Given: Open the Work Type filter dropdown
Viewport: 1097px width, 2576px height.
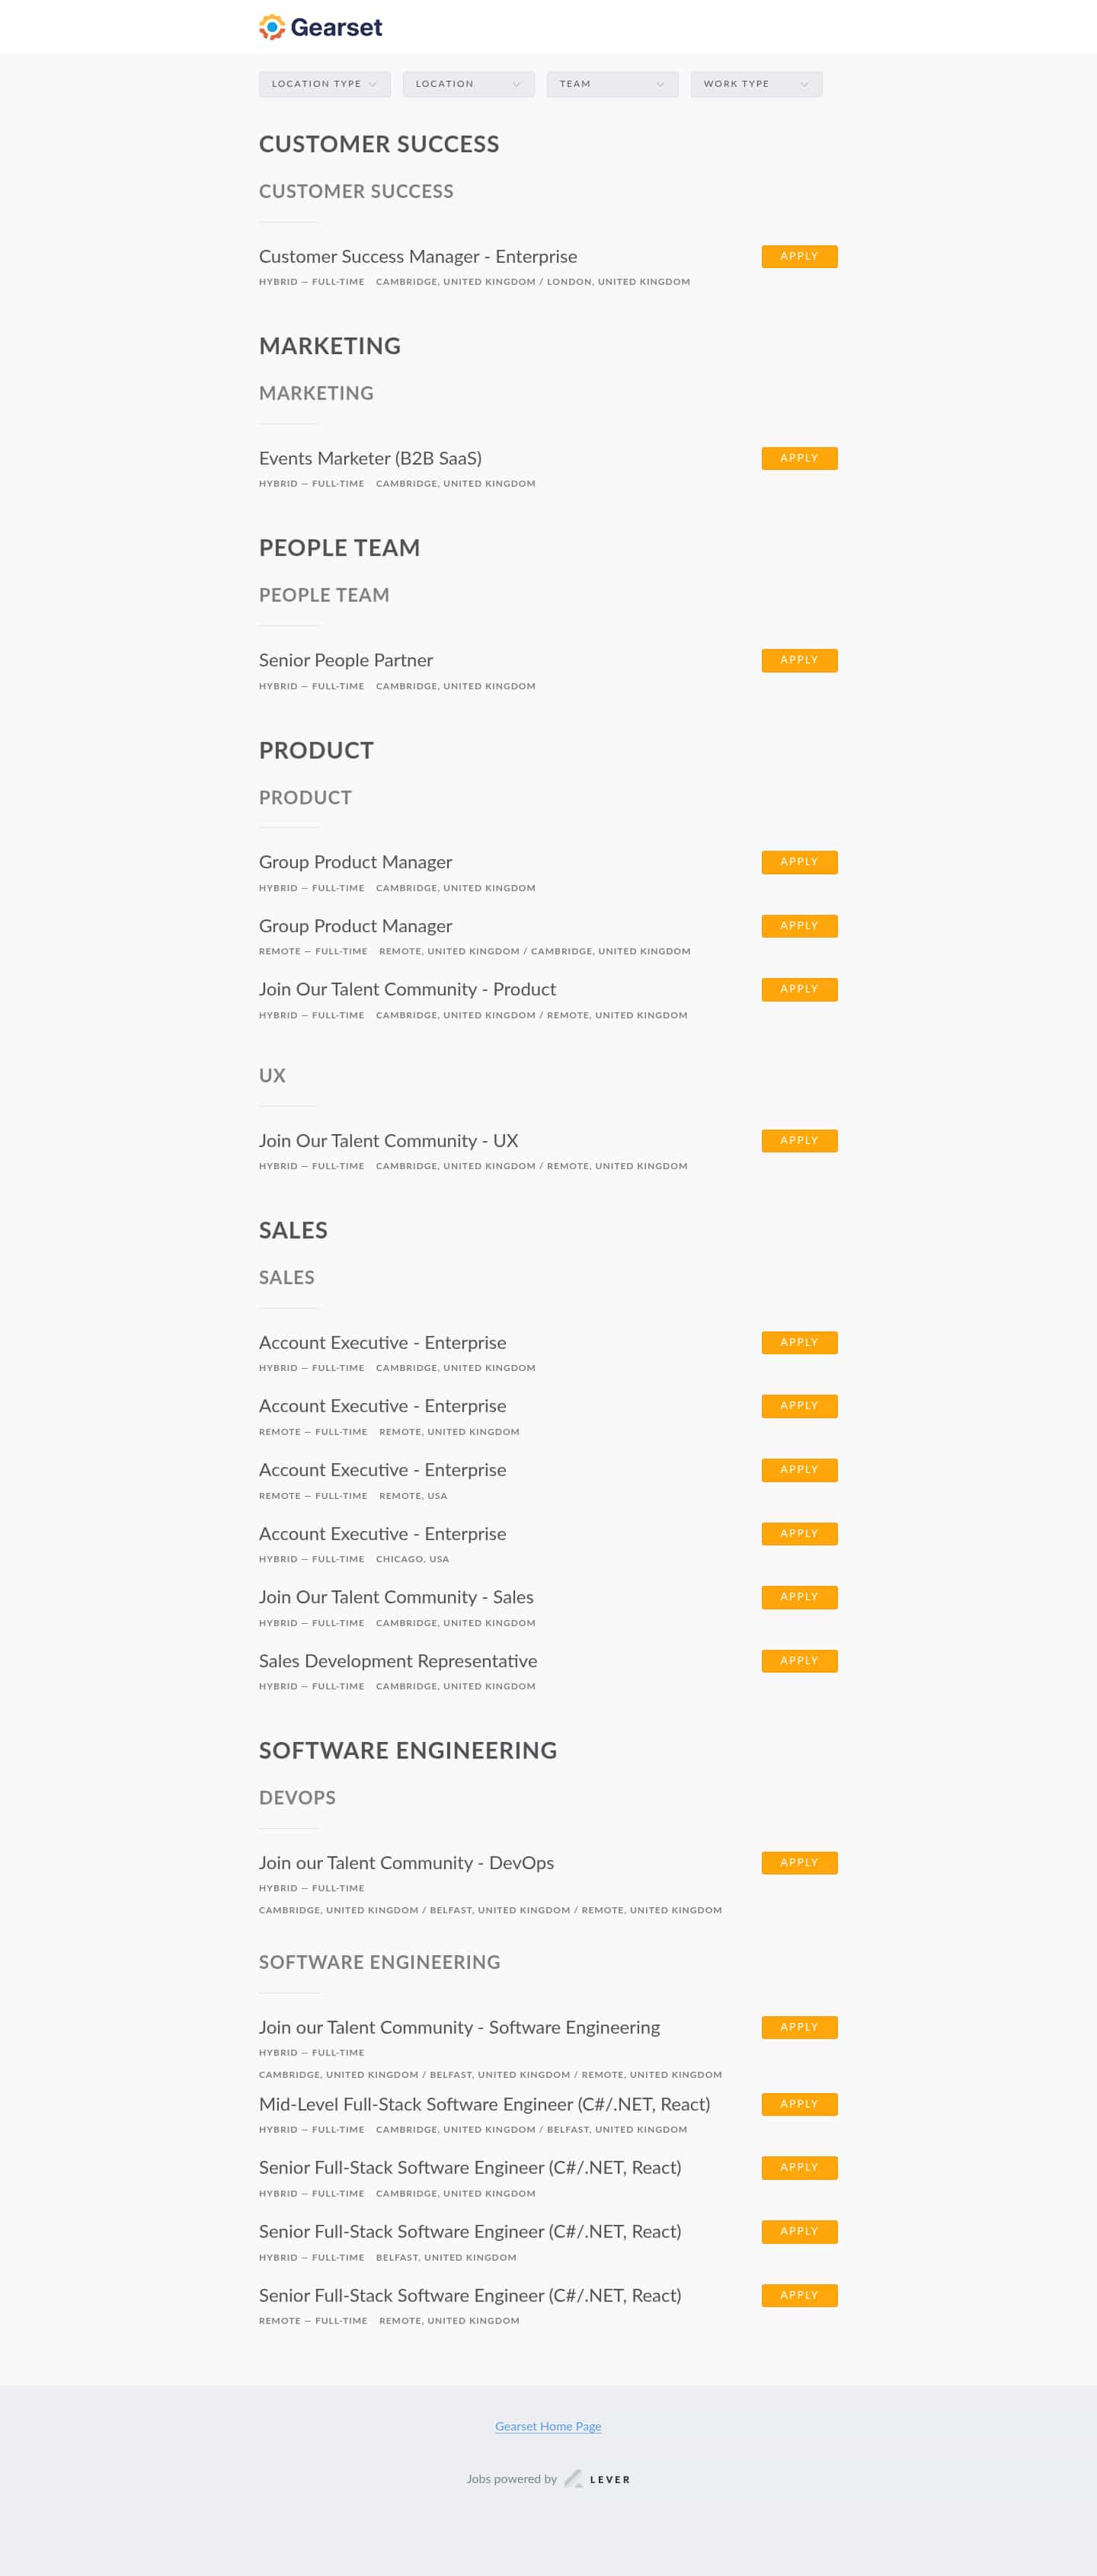Looking at the screenshot, I should coord(756,84).
